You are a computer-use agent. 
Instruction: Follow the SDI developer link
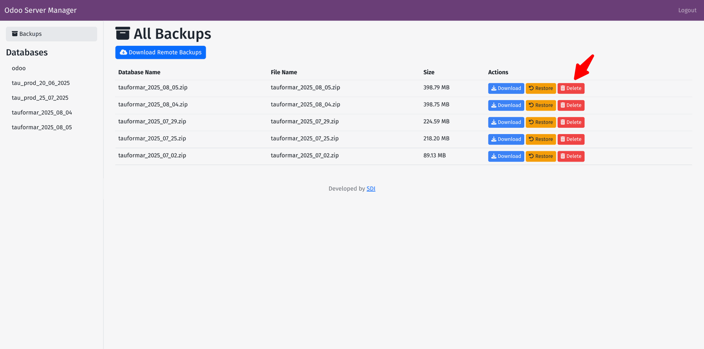point(371,189)
